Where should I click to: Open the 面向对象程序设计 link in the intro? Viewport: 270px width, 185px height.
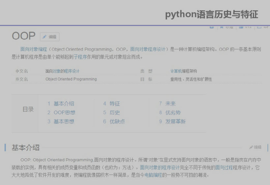pos(148,49)
